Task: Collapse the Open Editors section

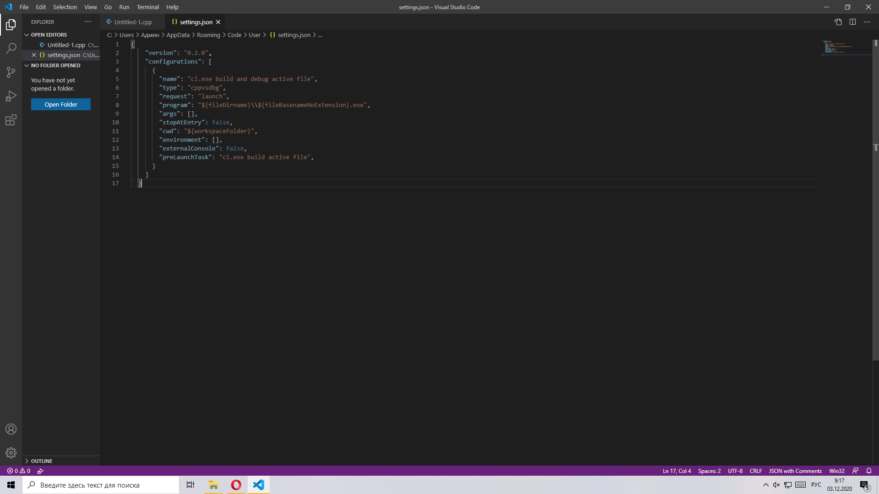Action: coord(61,35)
